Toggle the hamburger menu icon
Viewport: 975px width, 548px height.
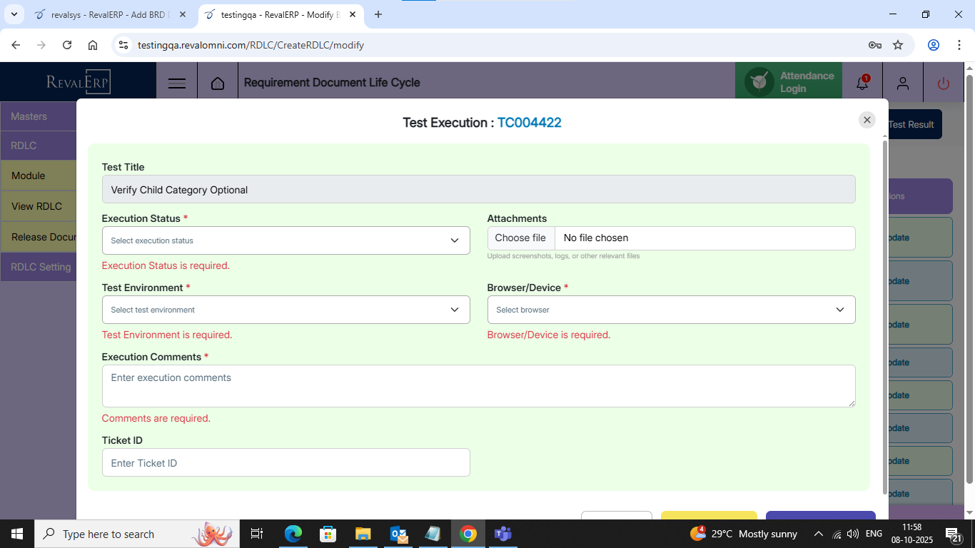pos(177,83)
